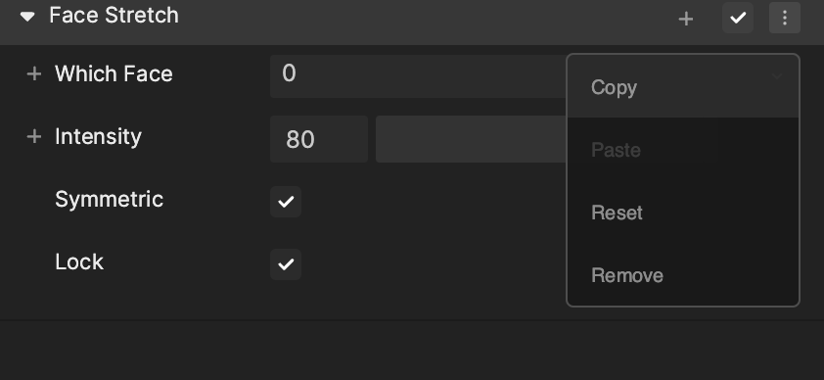Viewport: 824px width, 380px height.
Task: Toggle the Face Stretch enabled checkmark in header
Action: (x=738, y=18)
